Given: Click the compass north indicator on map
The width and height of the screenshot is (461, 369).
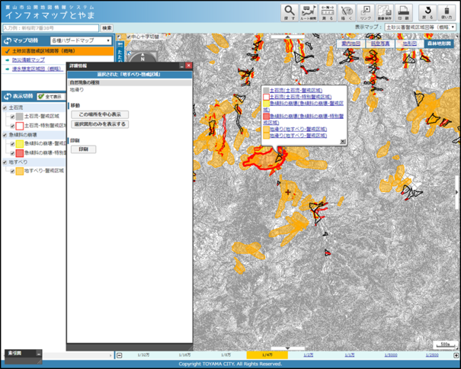Looking at the screenshot, I should click(x=142, y=58).
